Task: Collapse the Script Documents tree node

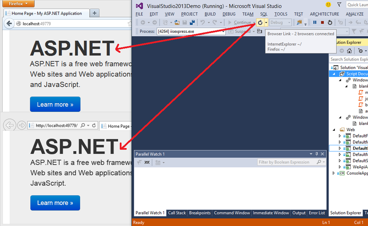Action: tap(333, 73)
